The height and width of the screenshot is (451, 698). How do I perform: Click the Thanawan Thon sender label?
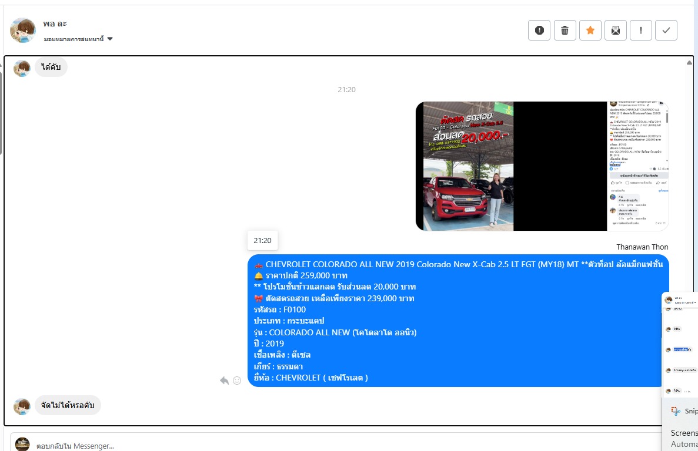pos(642,247)
